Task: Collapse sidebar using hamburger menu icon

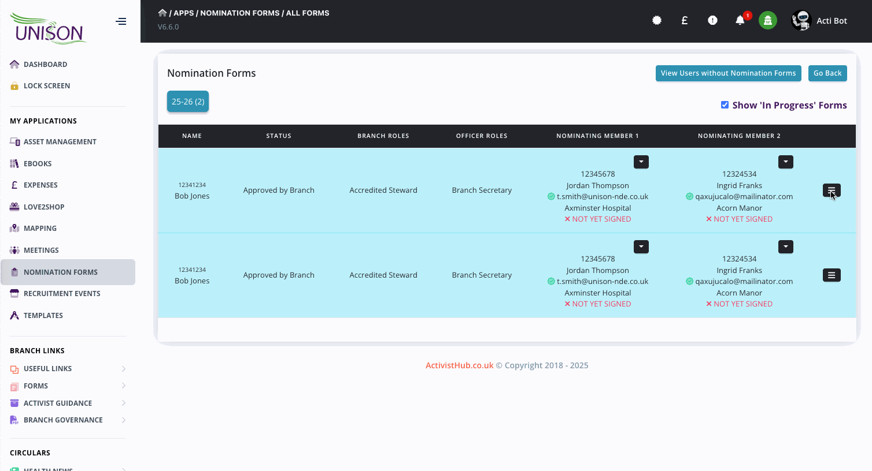Action: pyautogui.click(x=121, y=21)
